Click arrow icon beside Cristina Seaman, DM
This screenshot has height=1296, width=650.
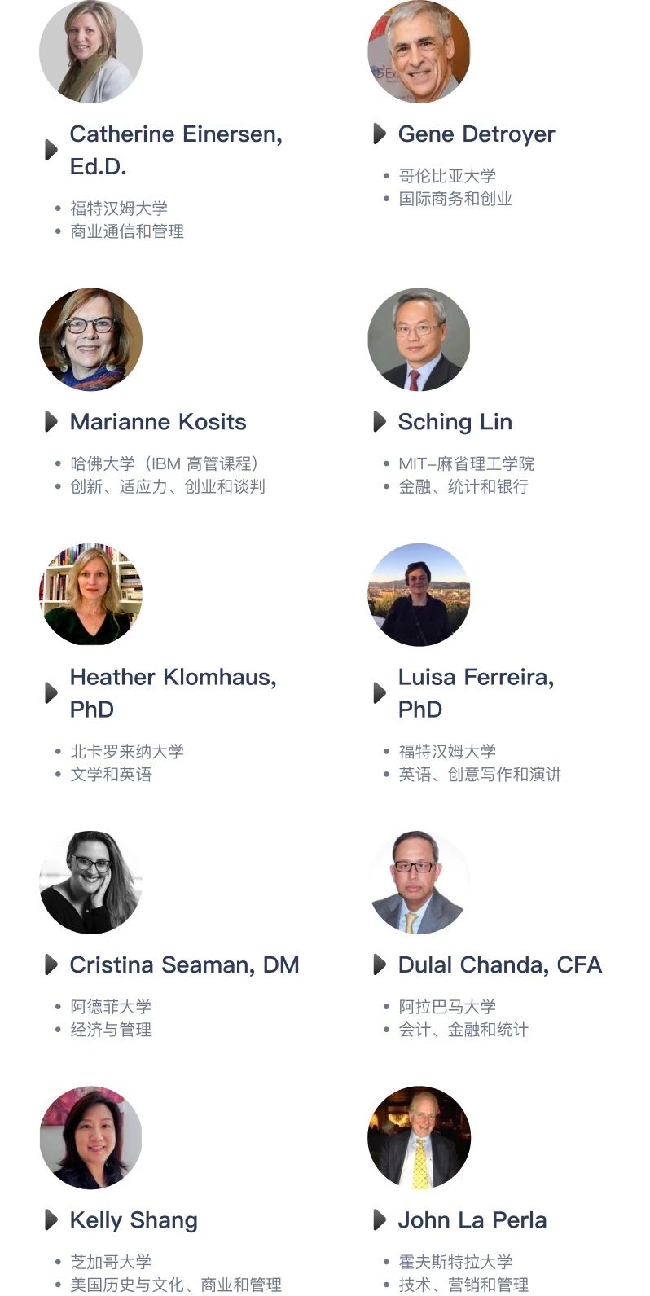click(x=51, y=964)
